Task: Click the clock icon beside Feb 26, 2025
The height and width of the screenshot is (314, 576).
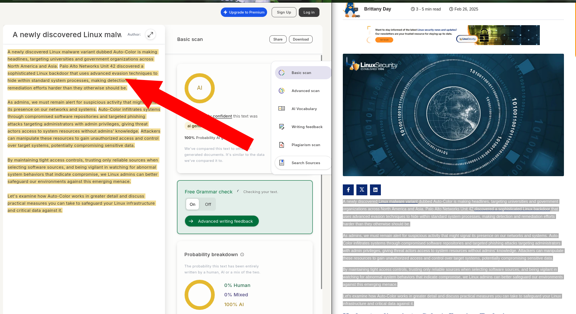Action: 451,9
